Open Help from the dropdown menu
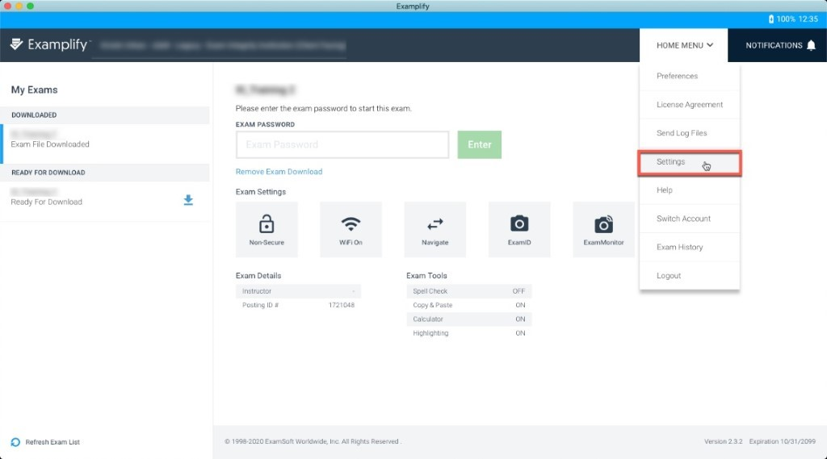Image resolution: width=827 pixels, height=459 pixels. tap(665, 190)
